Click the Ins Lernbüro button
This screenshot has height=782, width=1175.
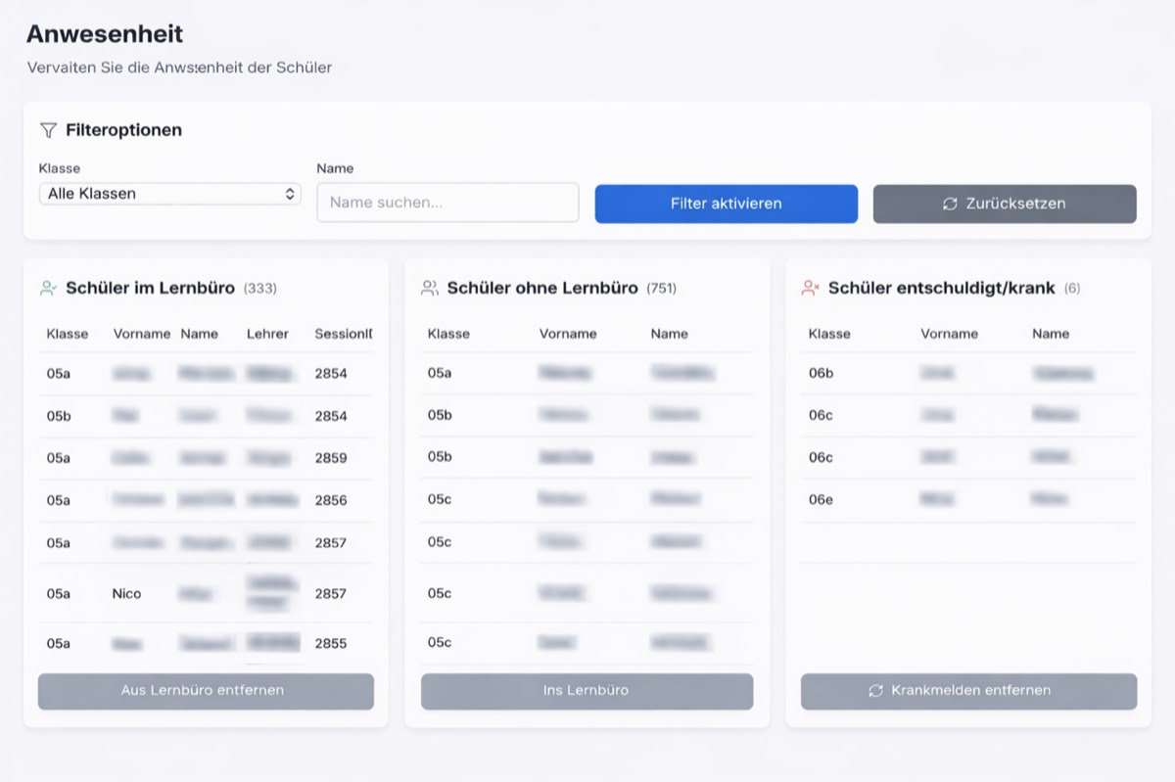pyautogui.click(x=587, y=691)
